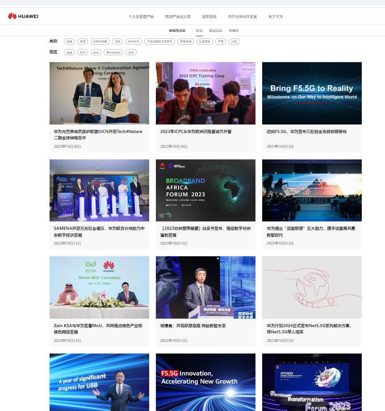The image size is (385, 411).
Task: Open SAMENA stage ceremony thumbnail
Action: coord(99,190)
